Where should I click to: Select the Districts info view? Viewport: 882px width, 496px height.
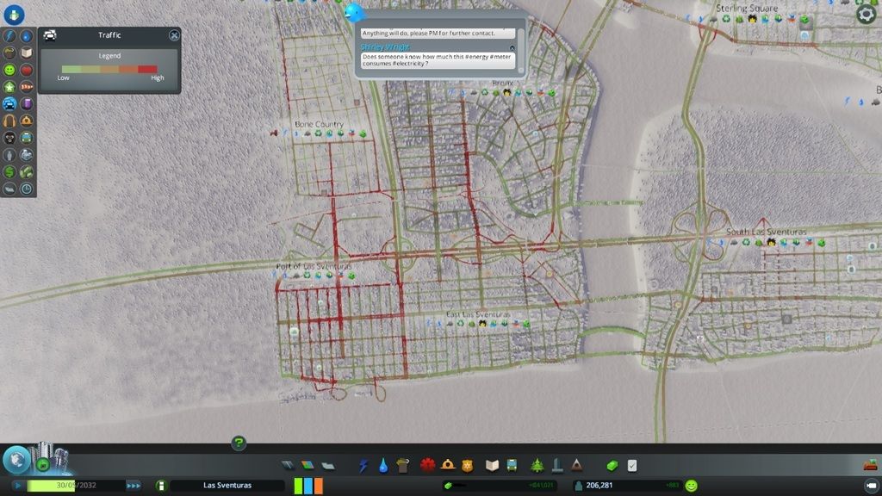[x=9, y=189]
